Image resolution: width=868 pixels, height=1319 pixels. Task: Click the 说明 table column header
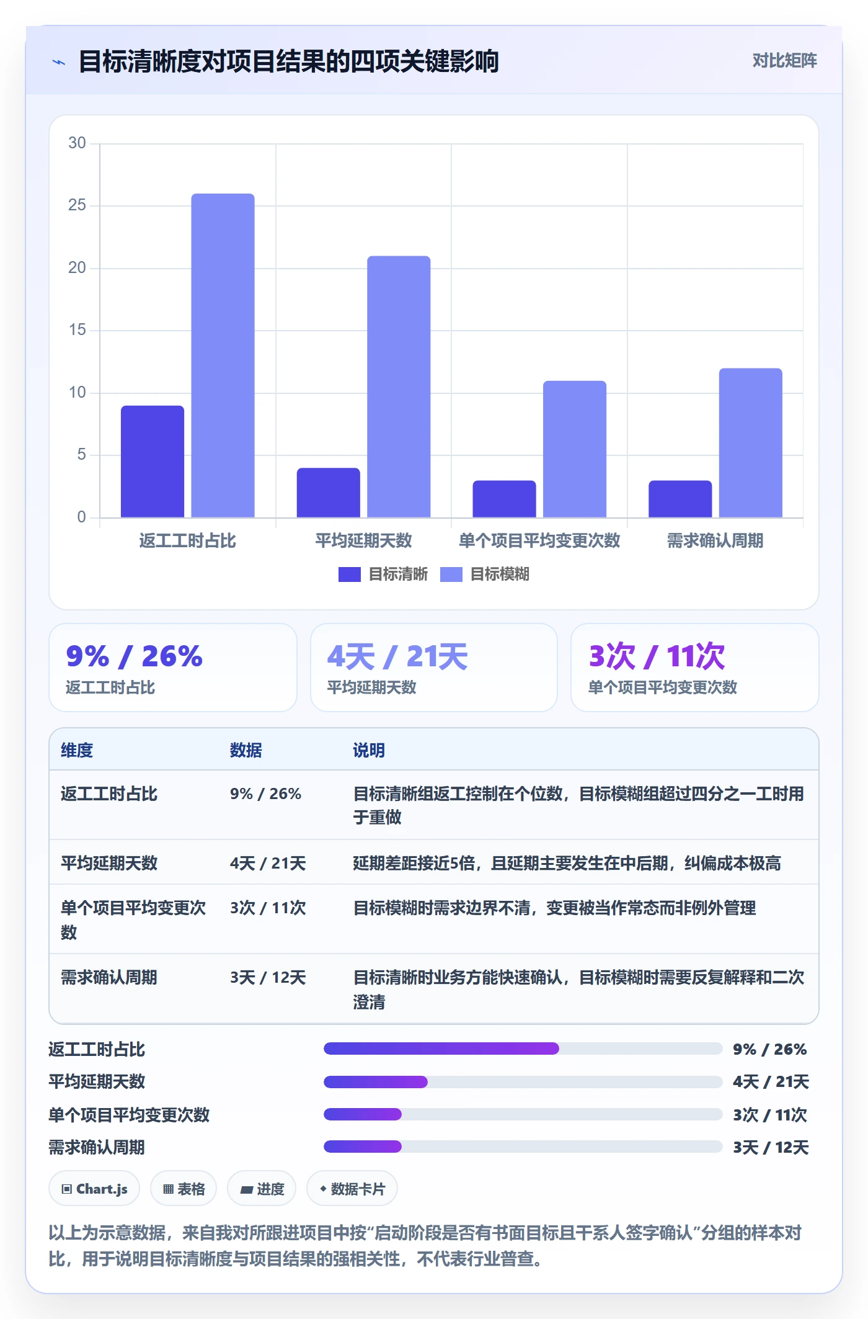[x=369, y=750]
